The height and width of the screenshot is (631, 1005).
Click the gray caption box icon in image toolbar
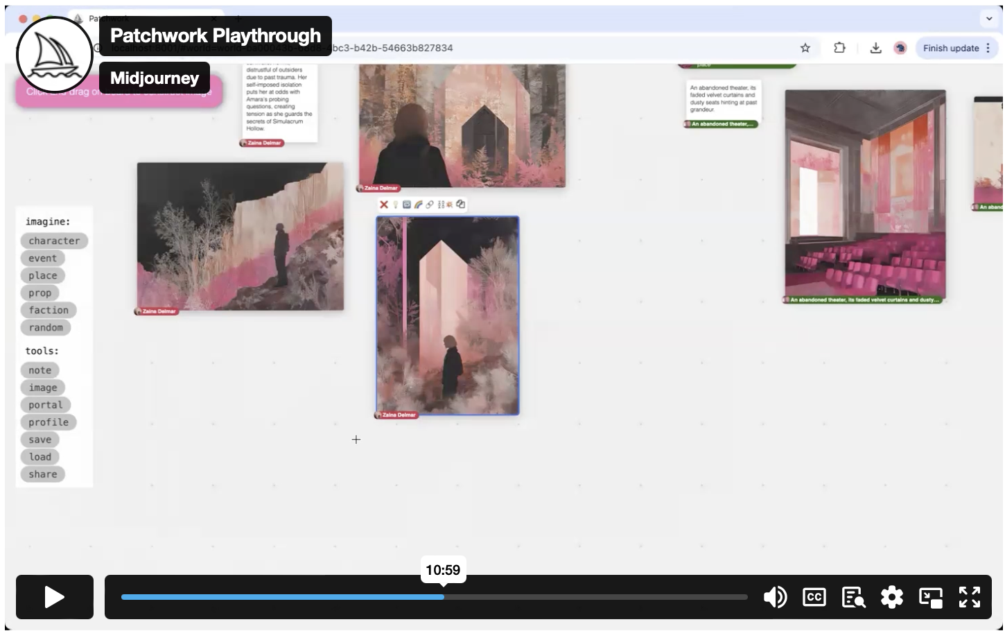(407, 205)
